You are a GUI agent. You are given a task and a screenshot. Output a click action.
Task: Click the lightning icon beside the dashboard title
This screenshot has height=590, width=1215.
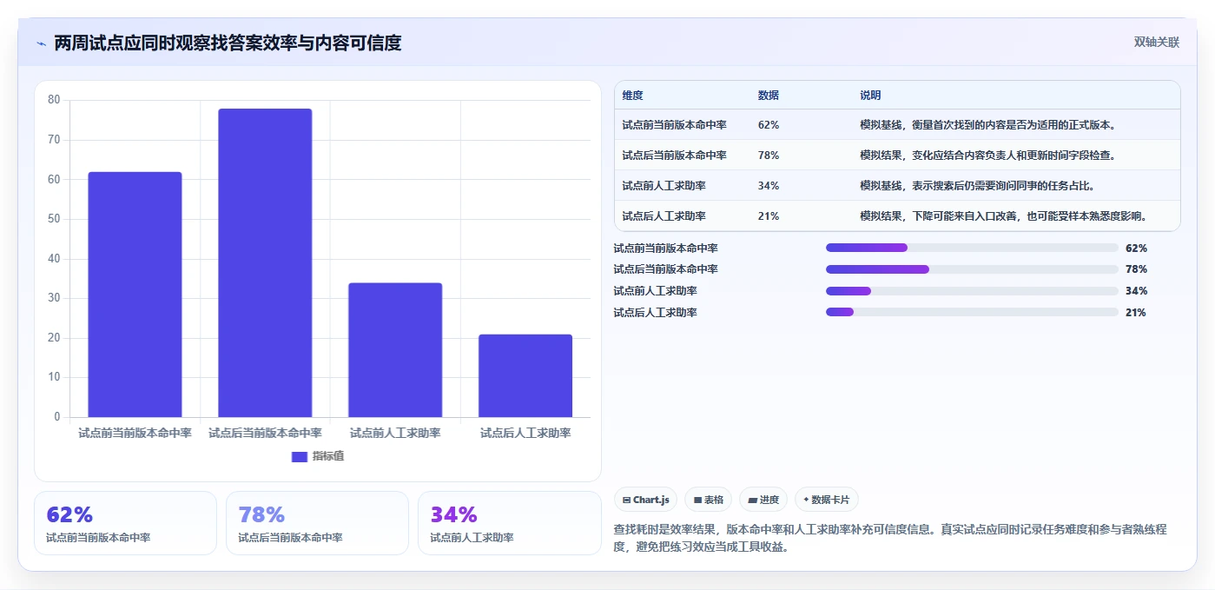point(41,43)
